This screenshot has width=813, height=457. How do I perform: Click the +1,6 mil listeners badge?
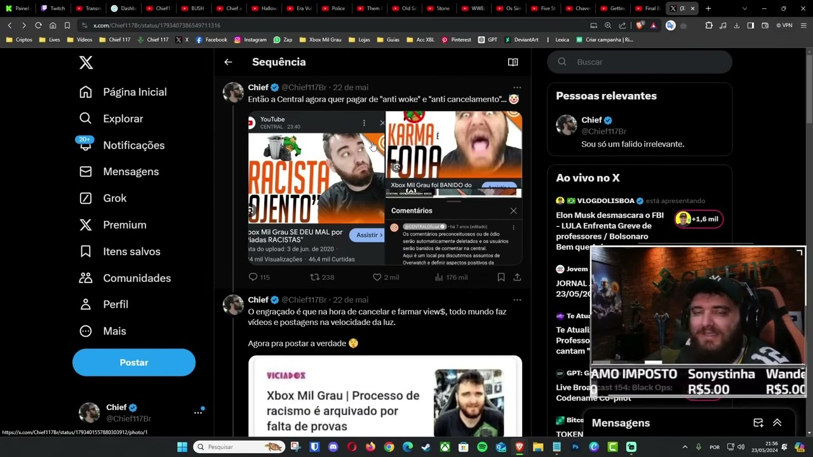pos(699,219)
